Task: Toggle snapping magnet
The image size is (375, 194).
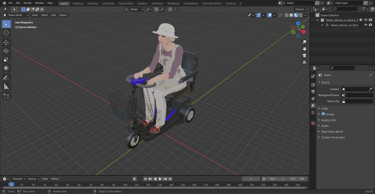Action: [156, 9]
